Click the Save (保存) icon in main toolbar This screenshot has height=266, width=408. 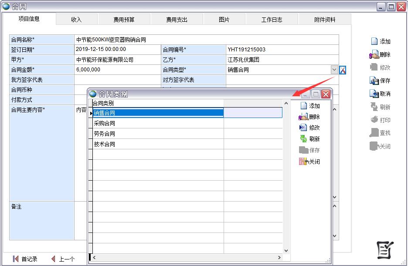(374, 81)
